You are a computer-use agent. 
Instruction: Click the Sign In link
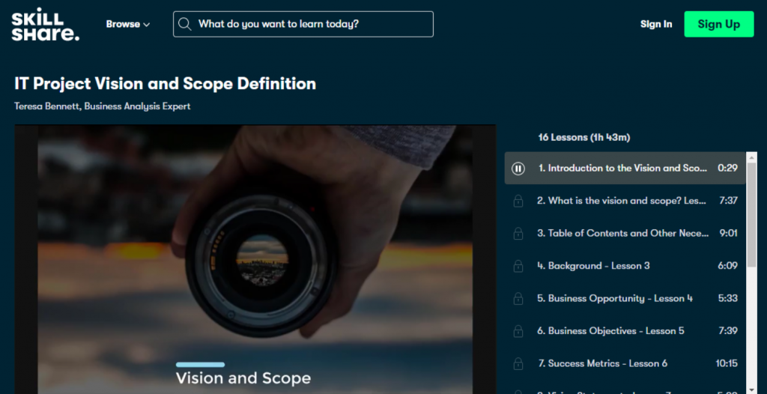pyautogui.click(x=655, y=24)
